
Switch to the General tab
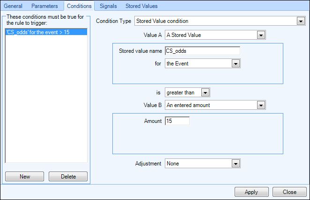13,6
